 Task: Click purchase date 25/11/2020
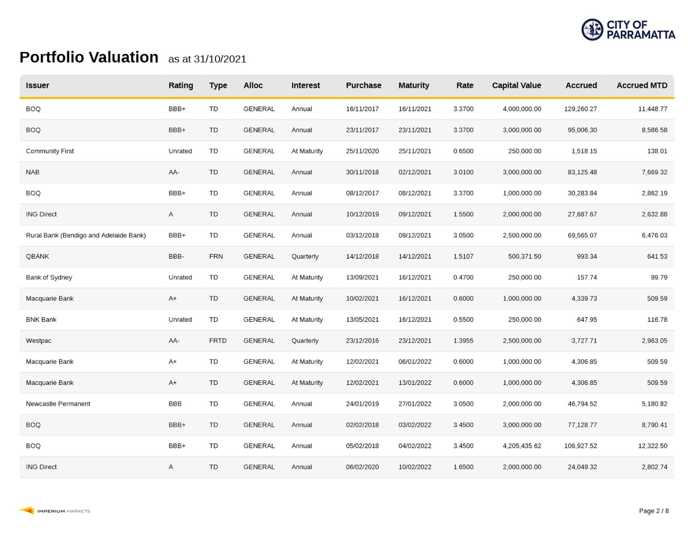[x=362, y=151]
